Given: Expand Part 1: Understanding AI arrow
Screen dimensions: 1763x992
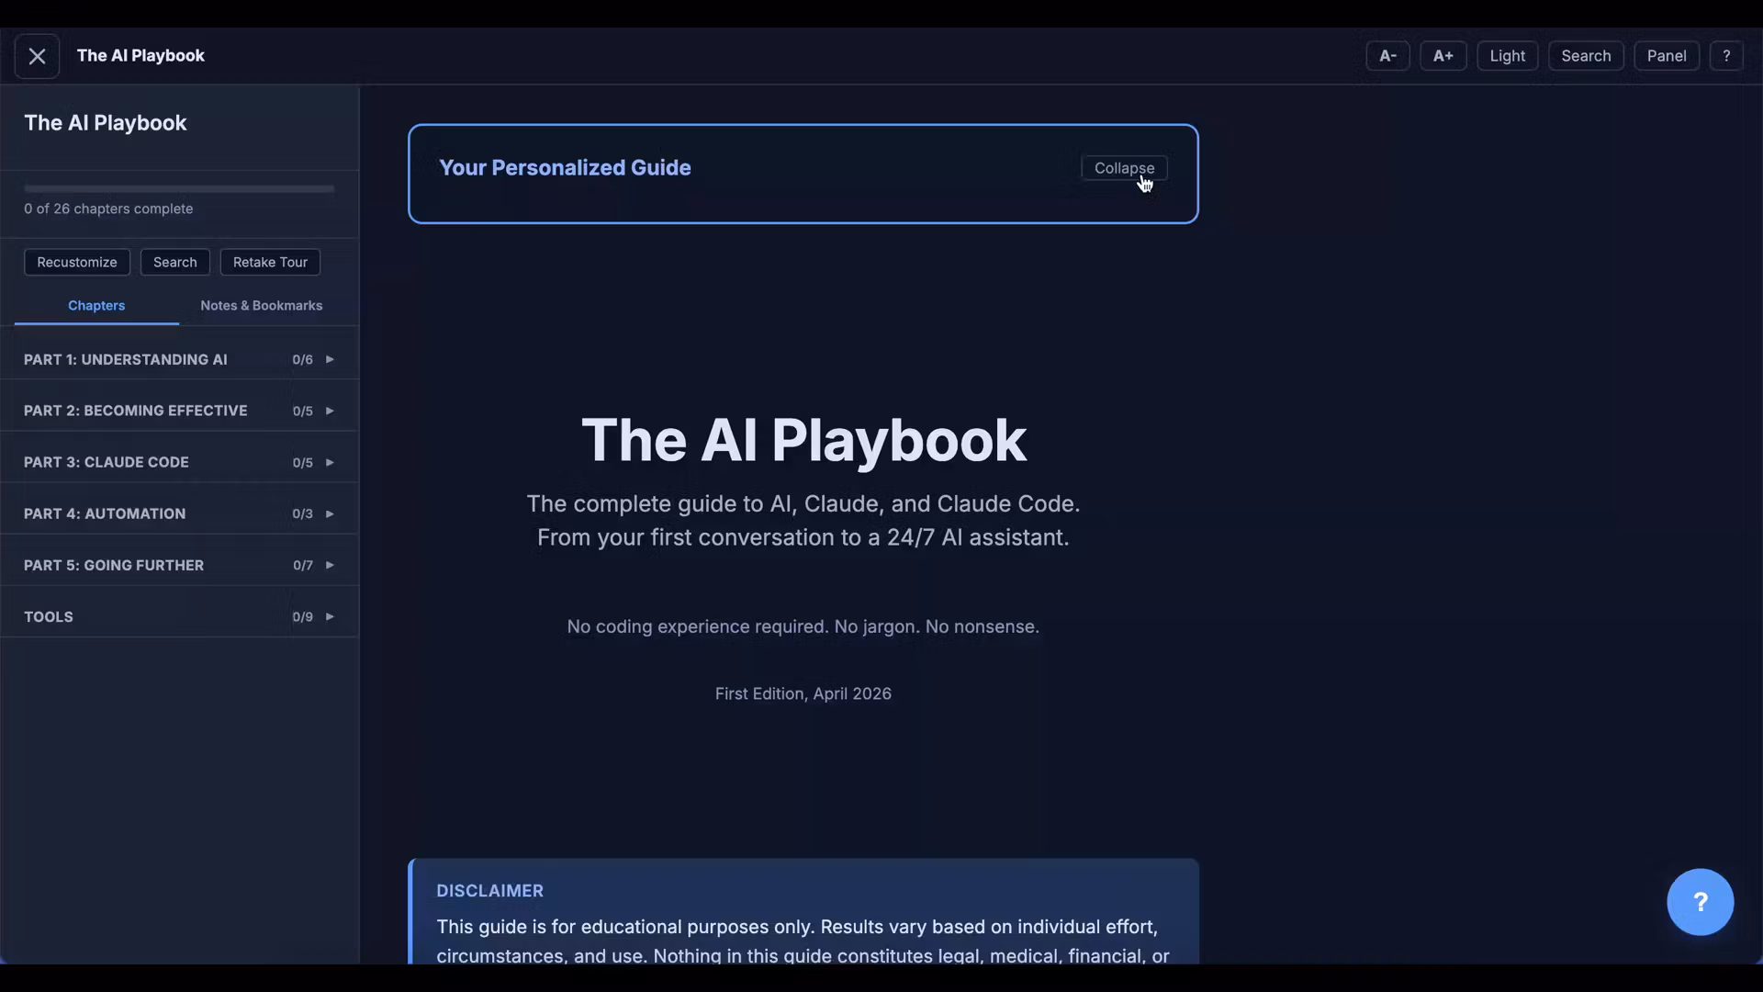Looking at the screenshot, I should click(x=330, y=359).
